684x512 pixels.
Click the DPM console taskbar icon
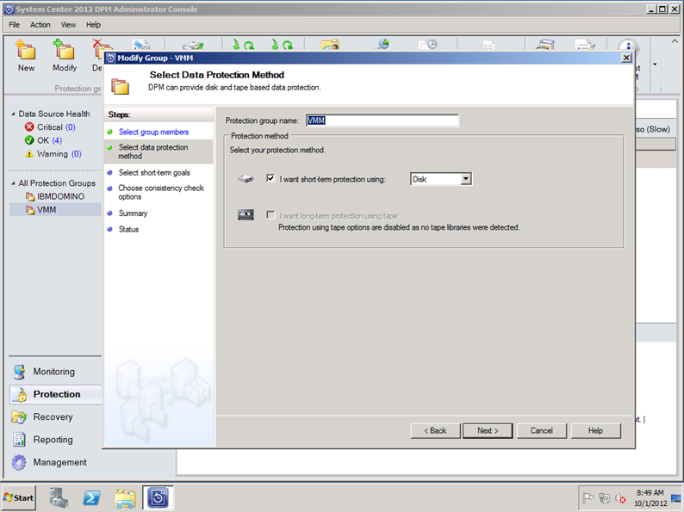pyautogui.click(x=158, y=497)
